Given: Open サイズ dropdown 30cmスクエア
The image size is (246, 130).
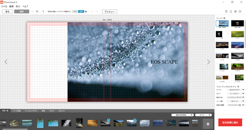Looking at the screenshot, I should coord(236,90).
